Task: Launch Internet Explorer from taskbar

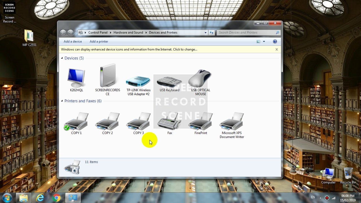Action: coord(40,198)
